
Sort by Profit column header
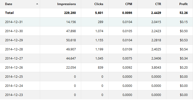[x=183, y=4]
